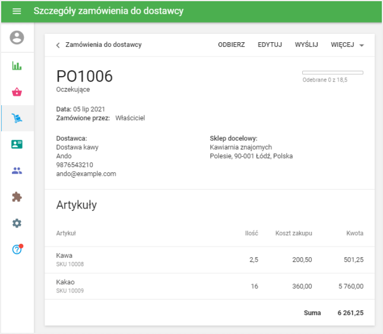Select the inventory hand truck icon
Image resolution: width=383 pixels, height=334 pixels.
click(17, 119)
